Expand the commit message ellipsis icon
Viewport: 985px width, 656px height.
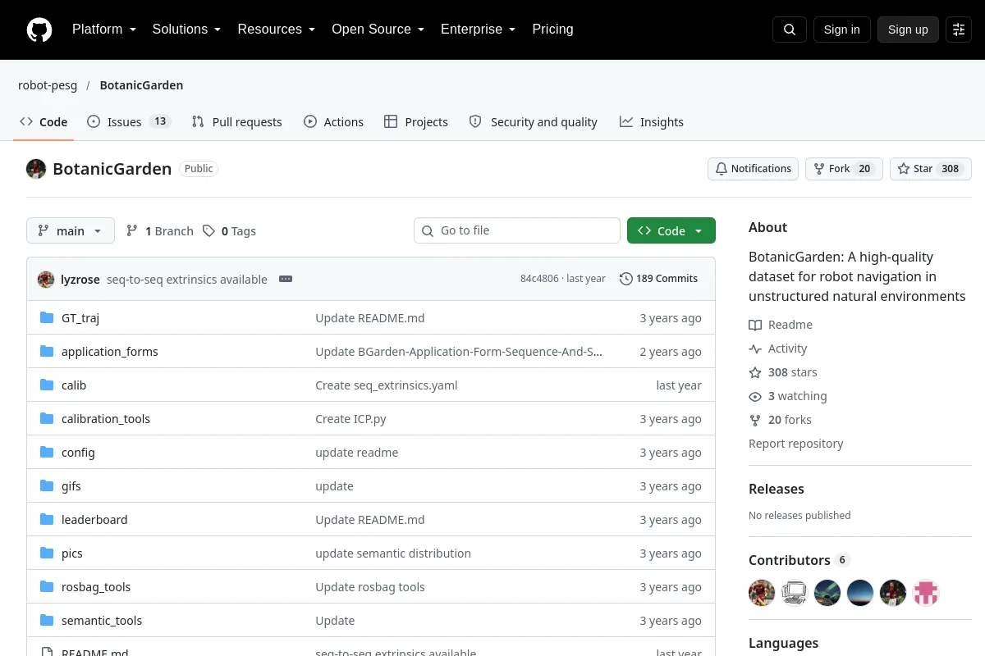(286, 279)
